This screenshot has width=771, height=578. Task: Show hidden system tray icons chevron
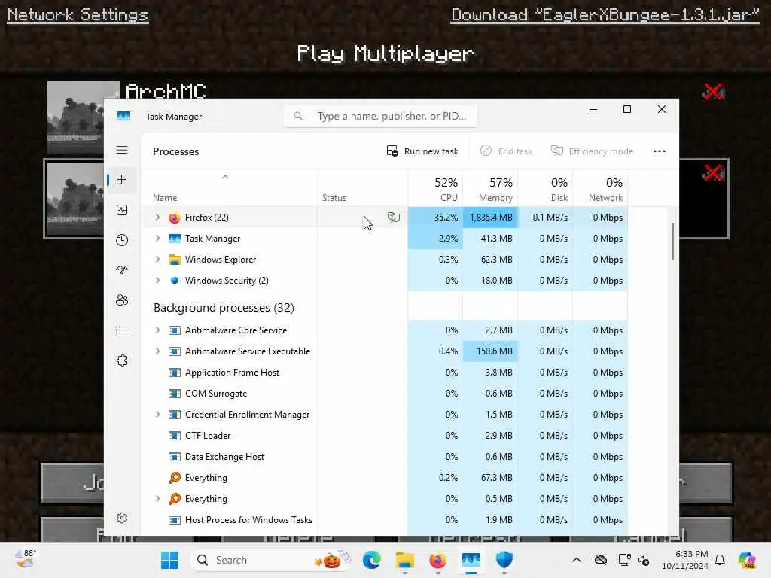(577, 560)
